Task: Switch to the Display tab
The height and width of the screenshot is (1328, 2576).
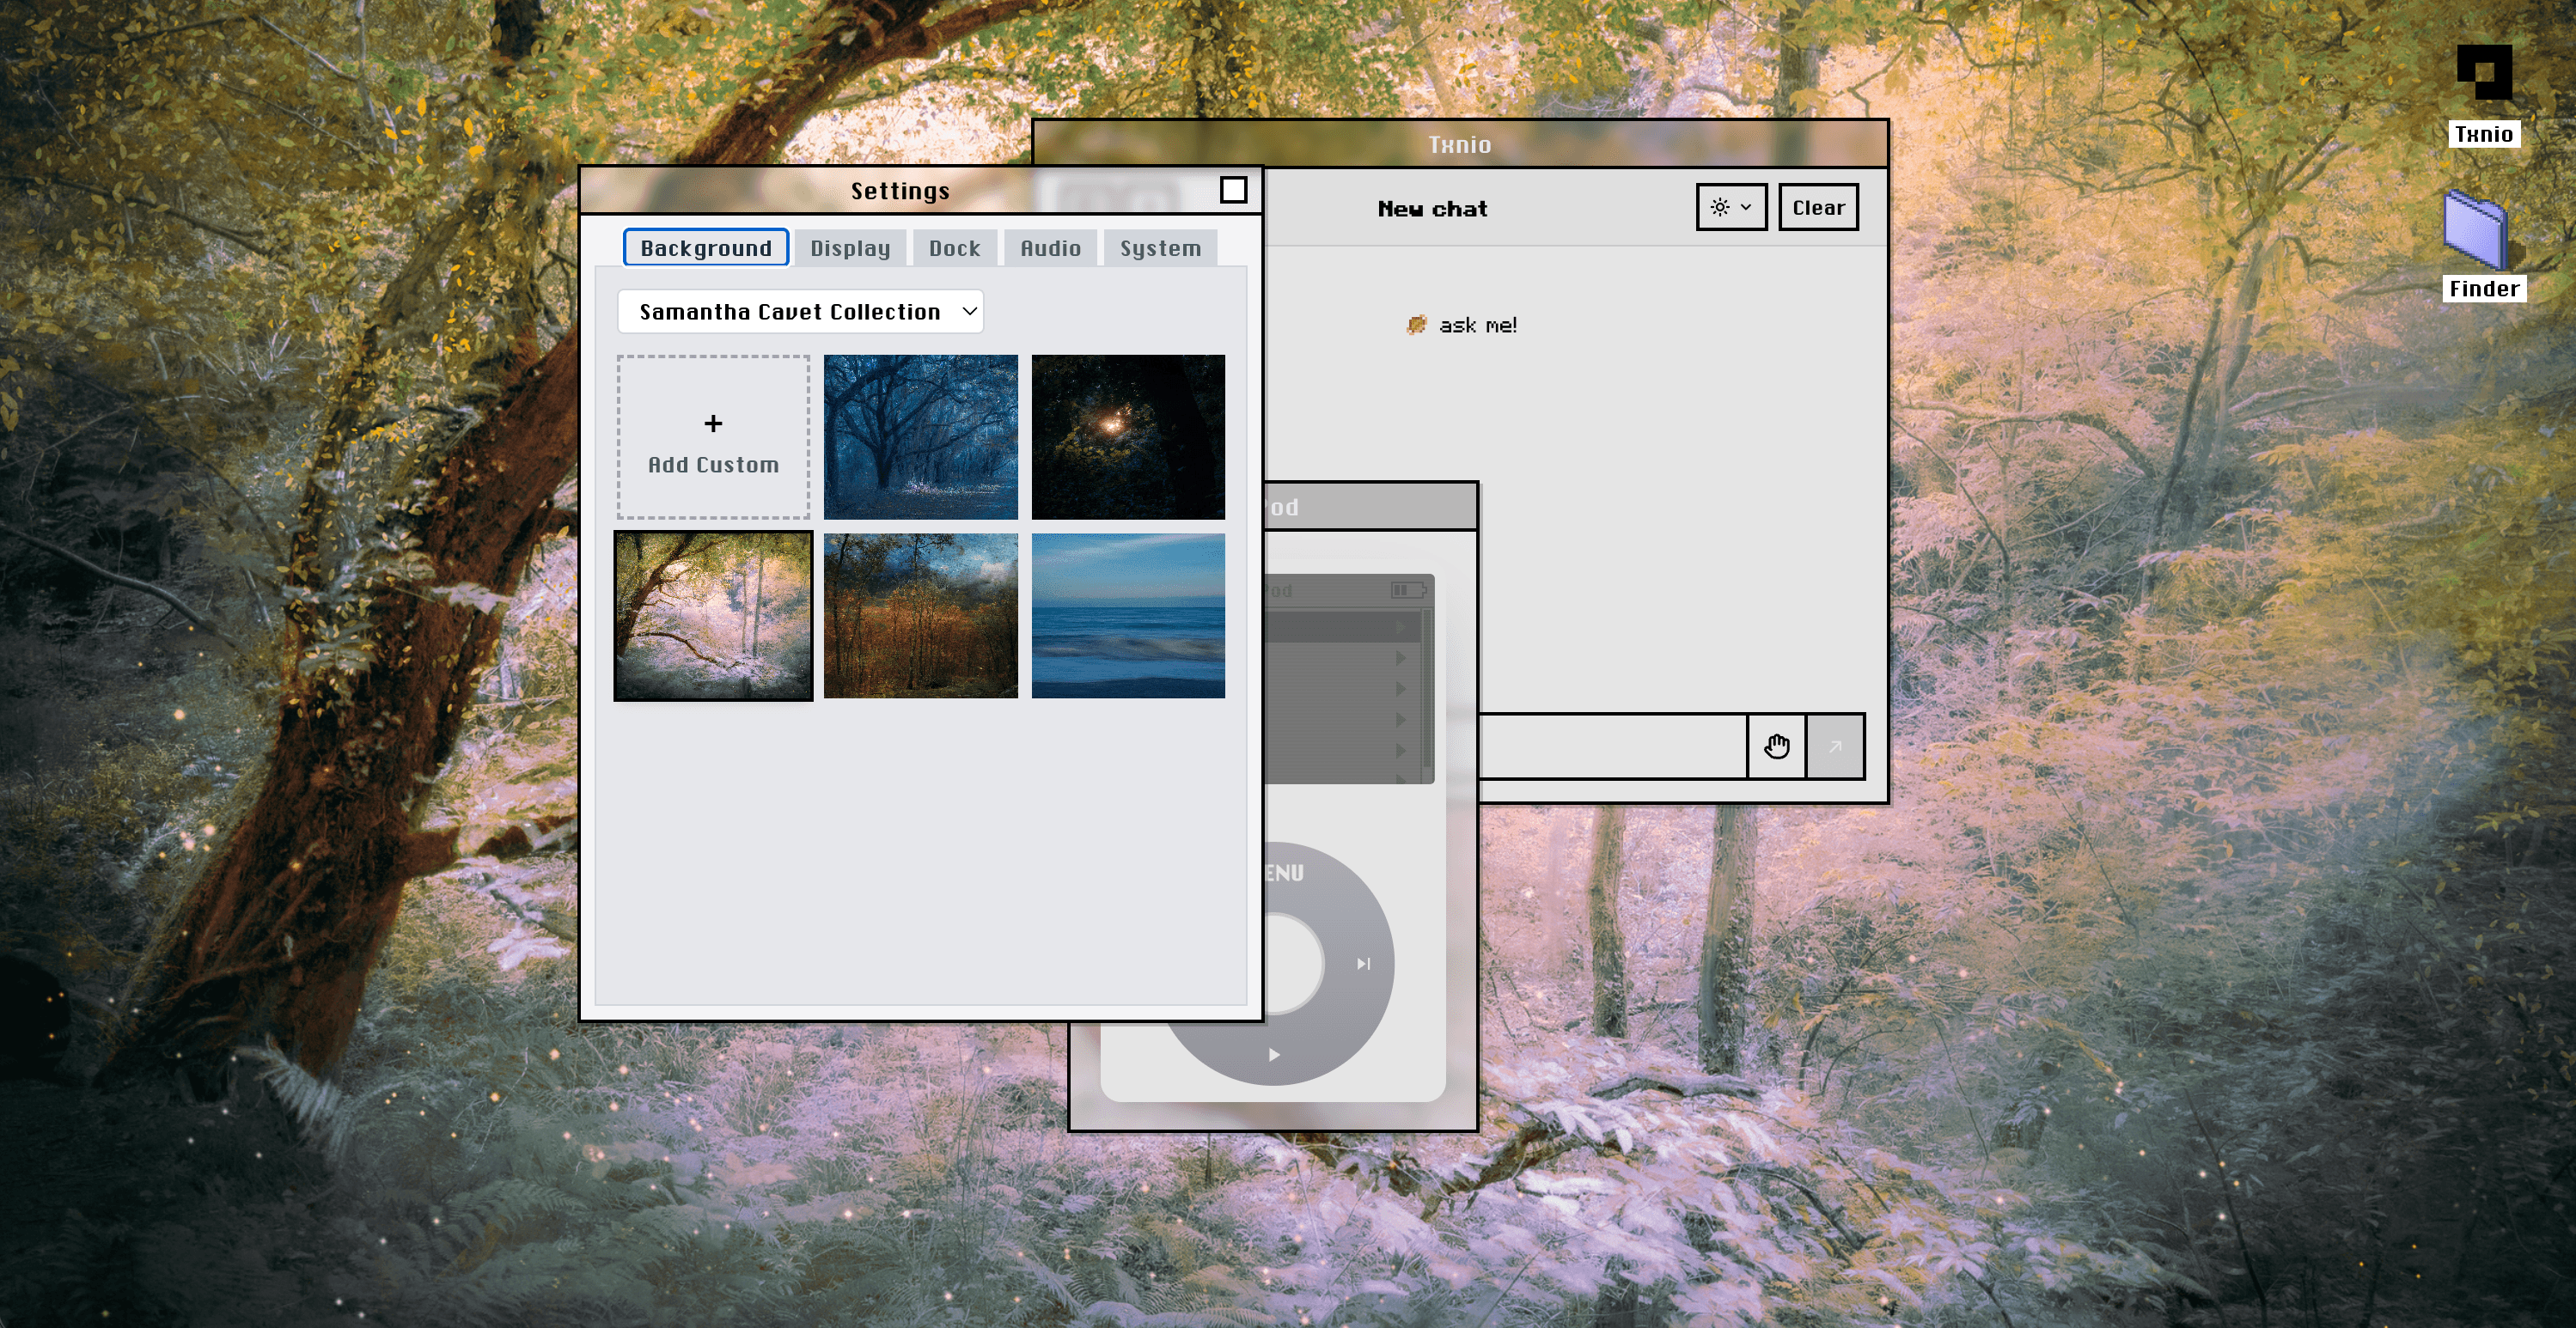Action: point(850,248)
